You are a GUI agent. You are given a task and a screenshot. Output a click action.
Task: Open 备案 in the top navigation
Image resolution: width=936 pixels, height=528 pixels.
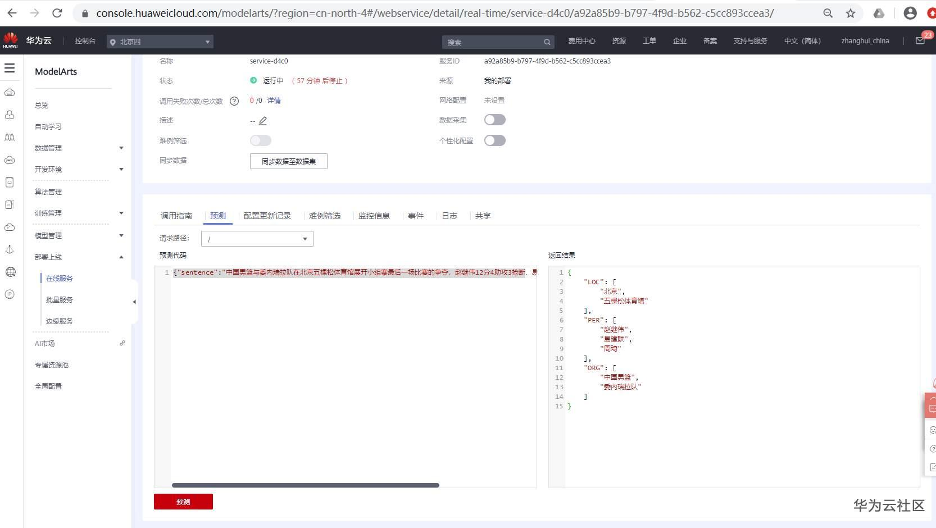710,41
